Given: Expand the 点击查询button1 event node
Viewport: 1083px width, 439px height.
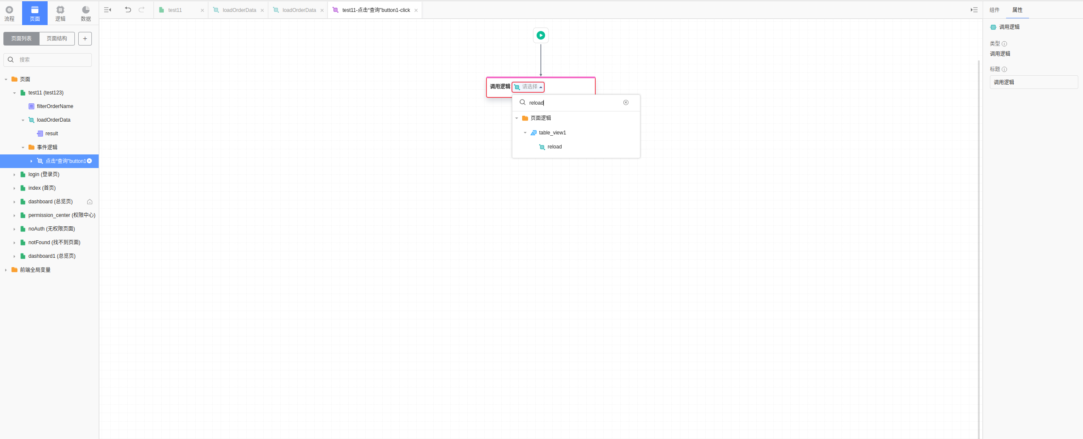Looking at the screenshot, I should 31,161.
